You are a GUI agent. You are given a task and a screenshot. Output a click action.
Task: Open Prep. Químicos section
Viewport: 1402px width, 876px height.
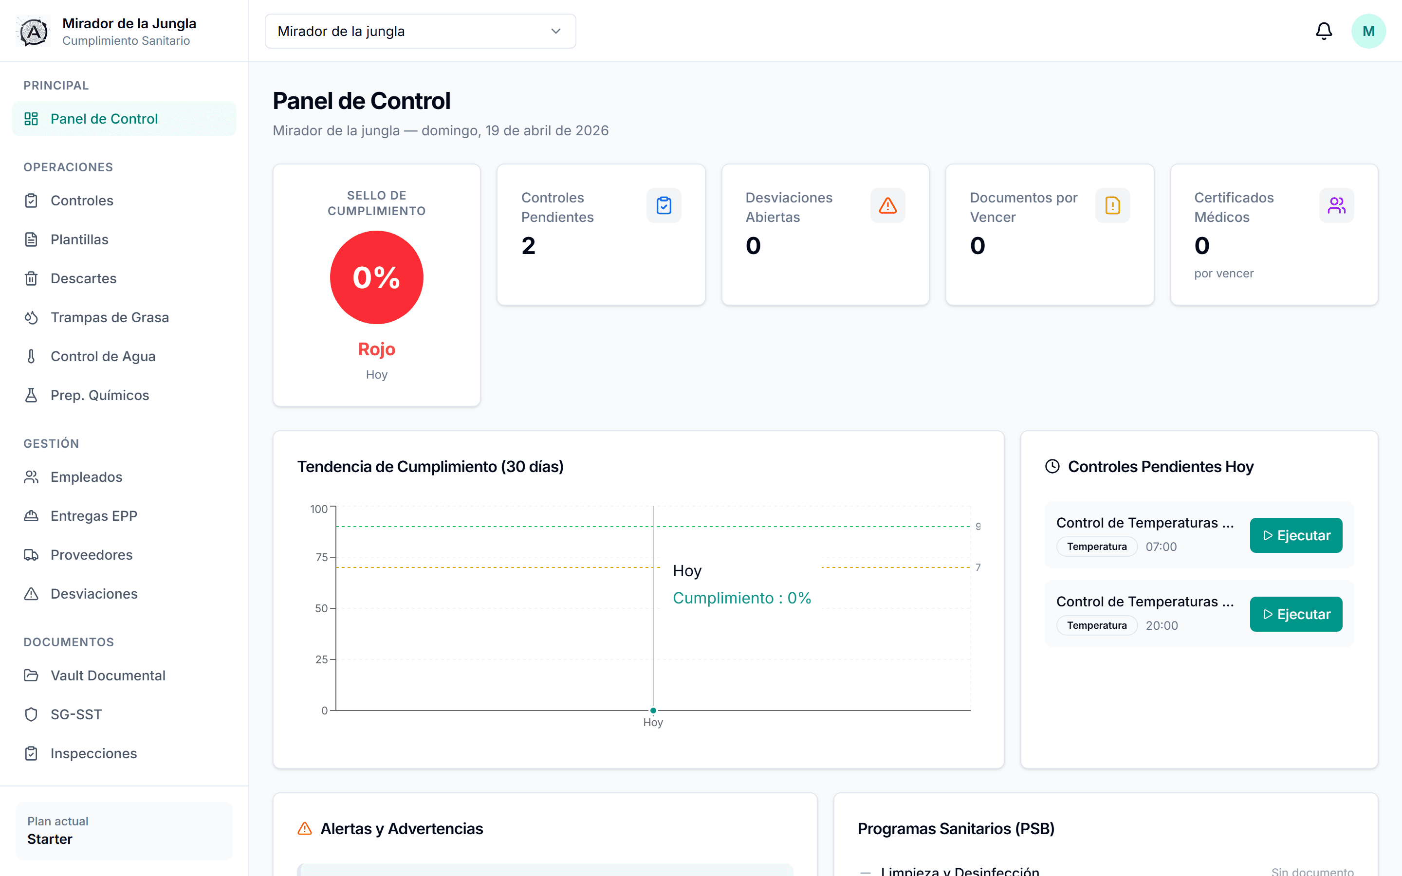(124, 395)
